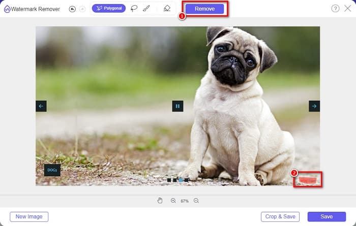The width and height of the screenshot is (356, 226).
Task: Click the Save button
Action: pos(327,217)
